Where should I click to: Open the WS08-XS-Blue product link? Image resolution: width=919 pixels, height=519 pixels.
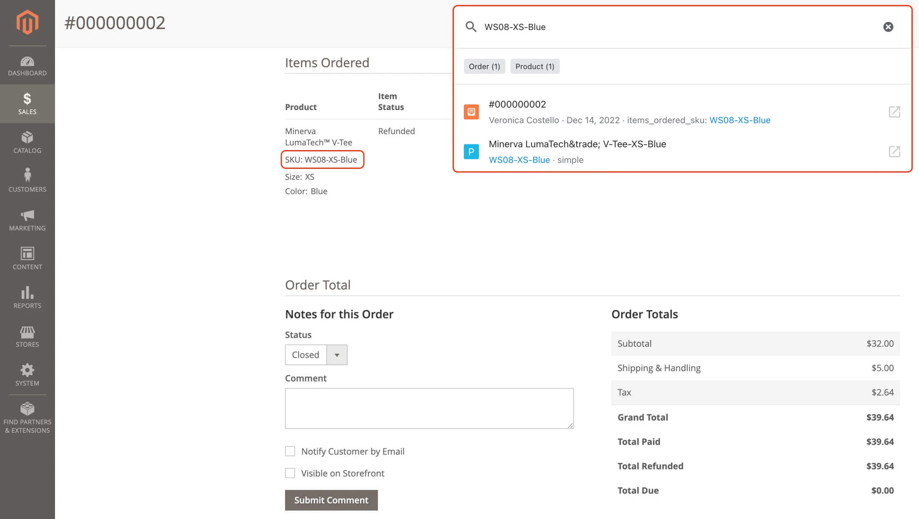(x=519, y=160)
